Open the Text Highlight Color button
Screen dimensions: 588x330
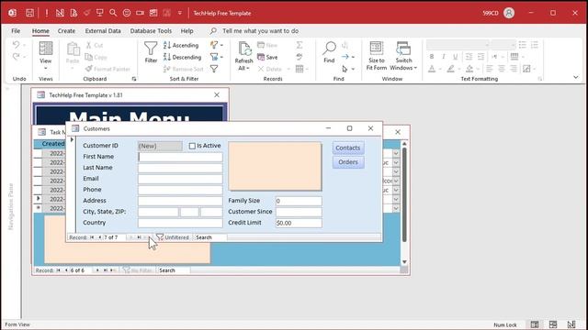(450, 69)
